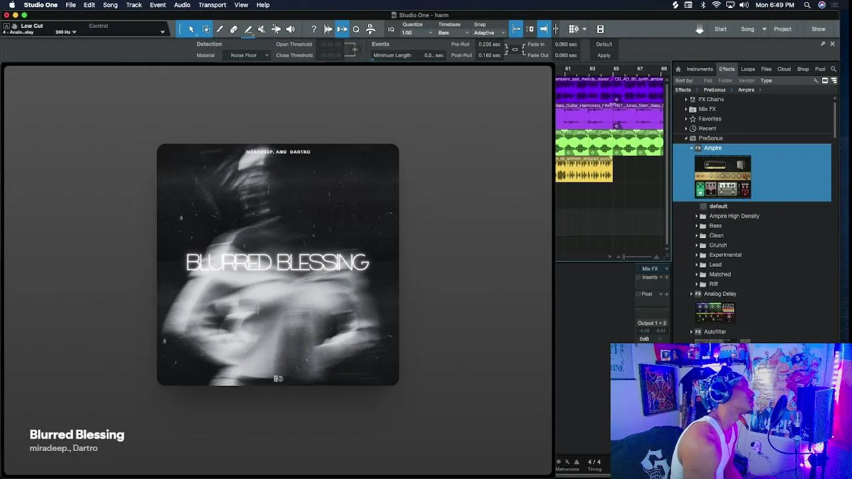Click the link icon between Pre-Roll and Fade
This screenshot has width=852, height=479.
pos(515,49)
